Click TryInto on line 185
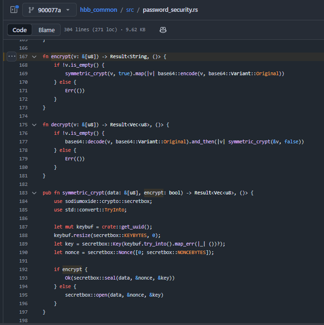 (114, 210)
